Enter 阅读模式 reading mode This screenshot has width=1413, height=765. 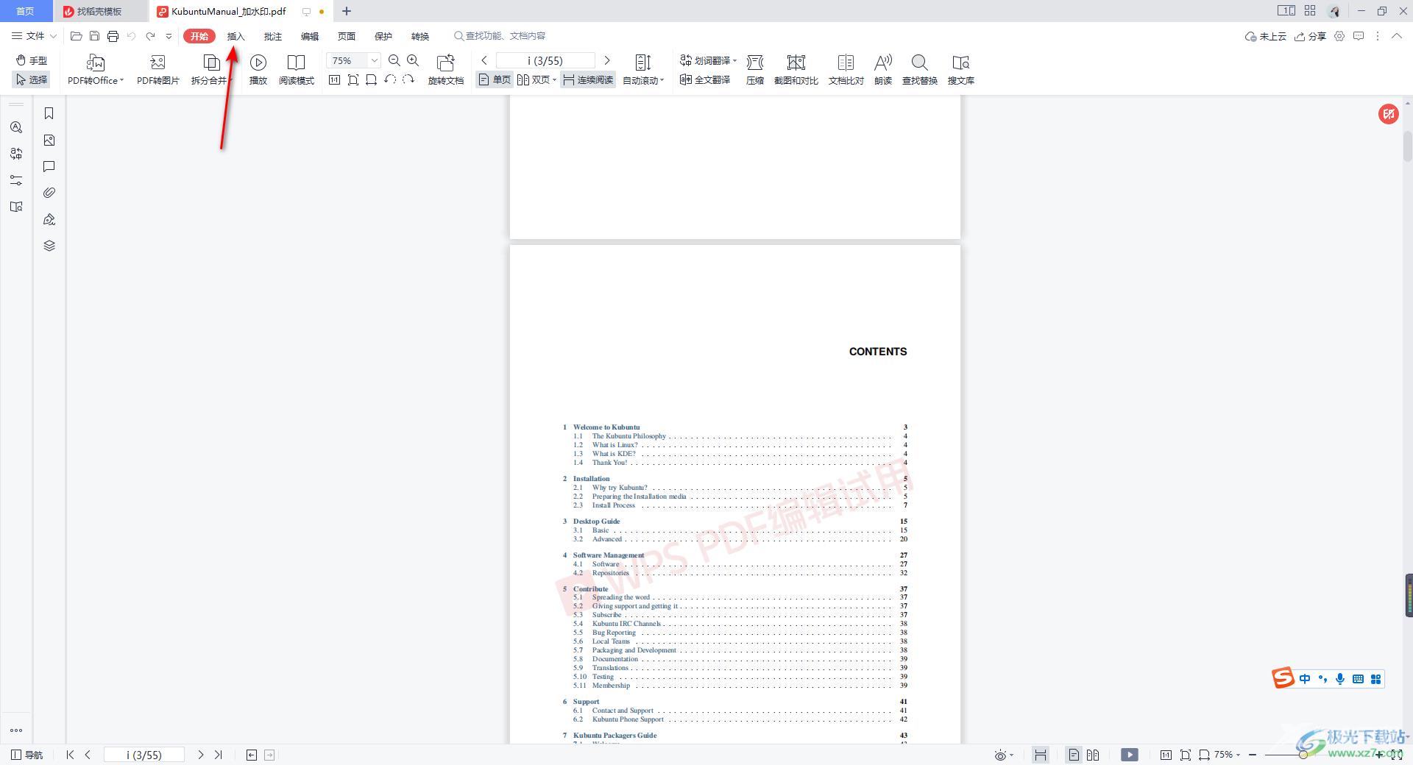297,71
